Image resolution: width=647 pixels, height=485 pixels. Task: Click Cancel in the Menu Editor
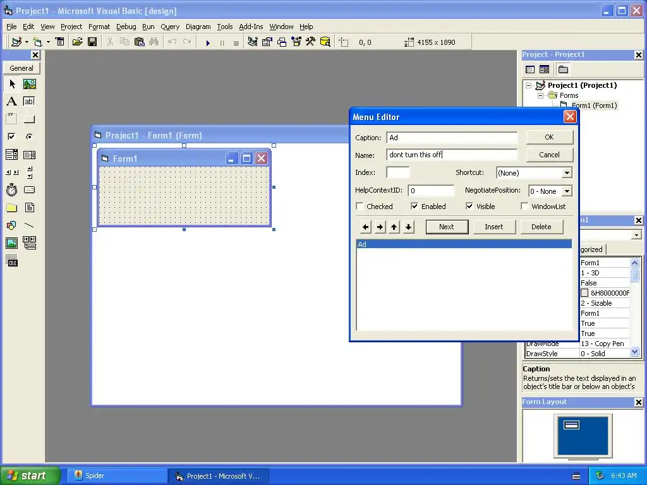click(x=549, y=155)
